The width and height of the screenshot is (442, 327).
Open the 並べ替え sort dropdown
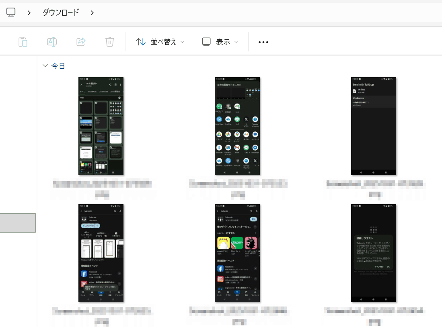coord(160,42)
